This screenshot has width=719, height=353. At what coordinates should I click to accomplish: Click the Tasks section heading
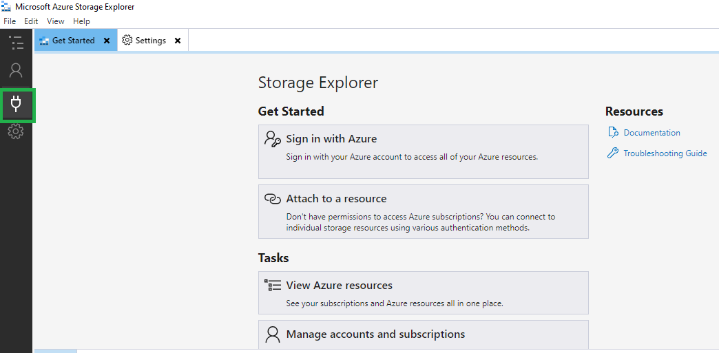click(x=273, y=258)
